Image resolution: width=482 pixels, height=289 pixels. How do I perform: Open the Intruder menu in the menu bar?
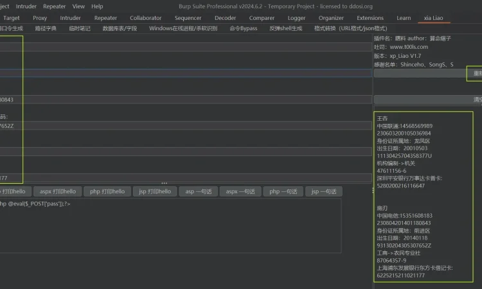[26, 6]
